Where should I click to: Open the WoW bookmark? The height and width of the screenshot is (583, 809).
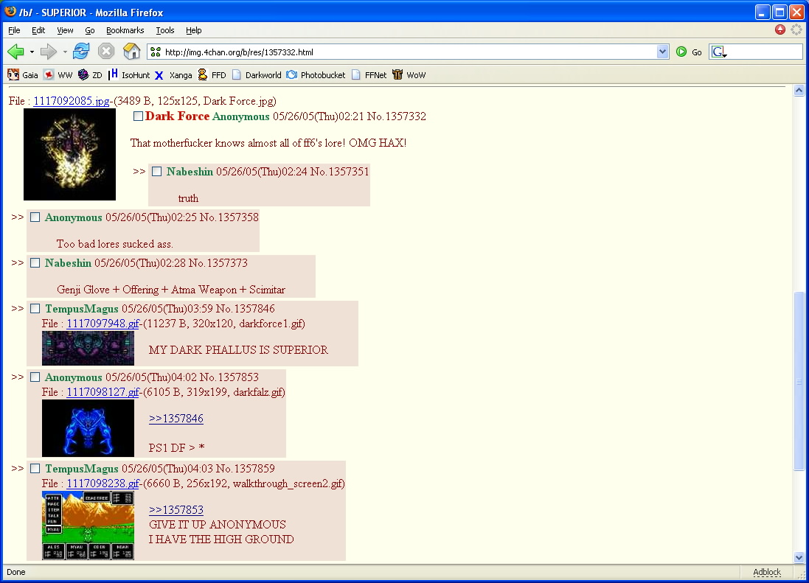(x=409, y=74)
